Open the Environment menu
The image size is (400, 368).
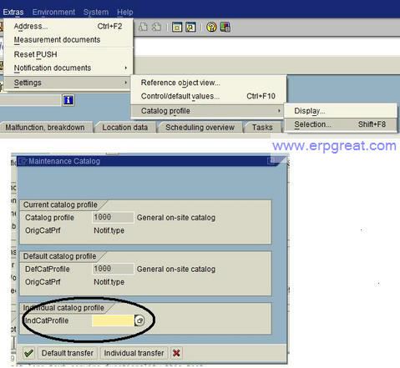53,13
